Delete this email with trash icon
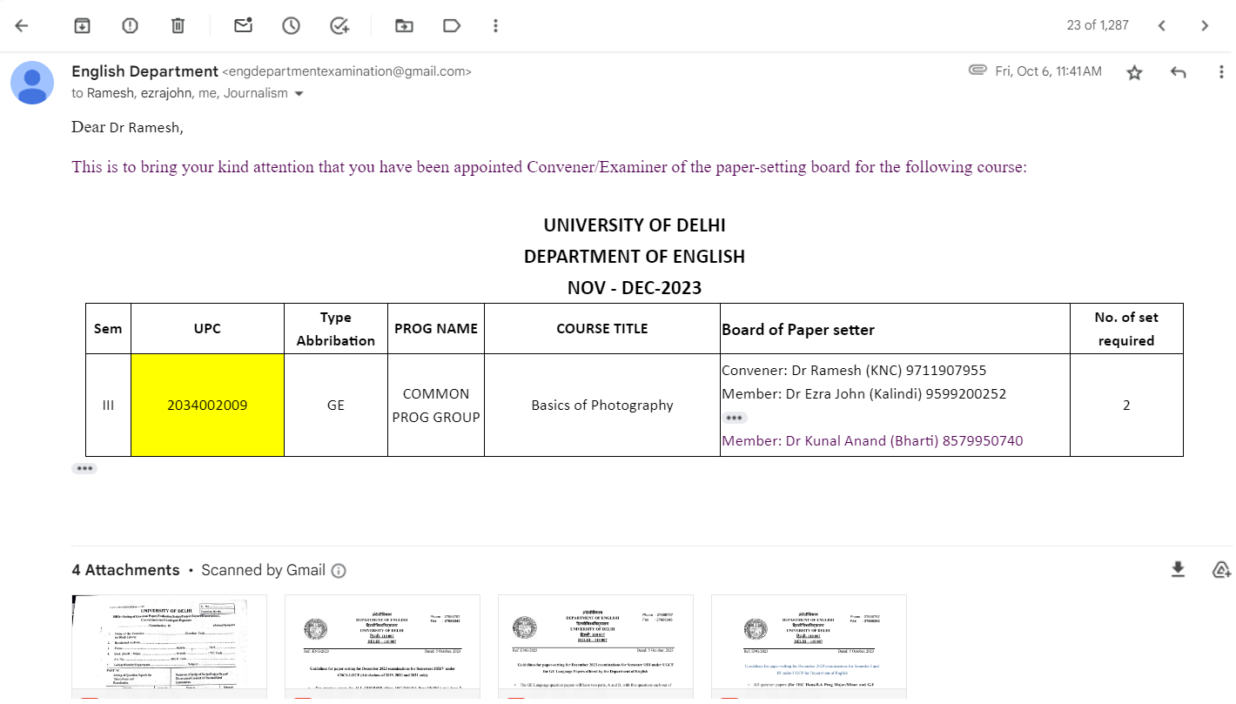This screenshot has height=704, width=1236. 178,25
